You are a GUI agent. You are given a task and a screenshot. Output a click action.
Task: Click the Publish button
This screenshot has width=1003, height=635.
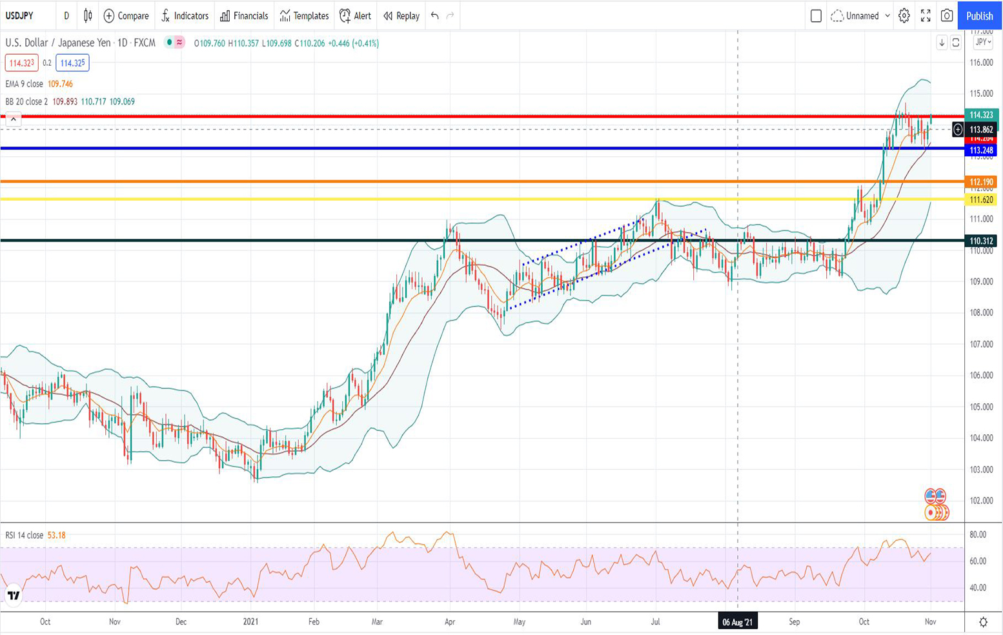(979, 15)
